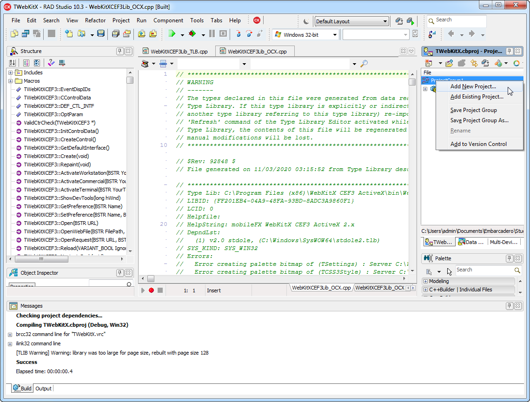The height and width of the screenshot is (402, 530).
Task: Click the Structure panel horizontal scrollbar thumb
Action: tap(41, 259)
